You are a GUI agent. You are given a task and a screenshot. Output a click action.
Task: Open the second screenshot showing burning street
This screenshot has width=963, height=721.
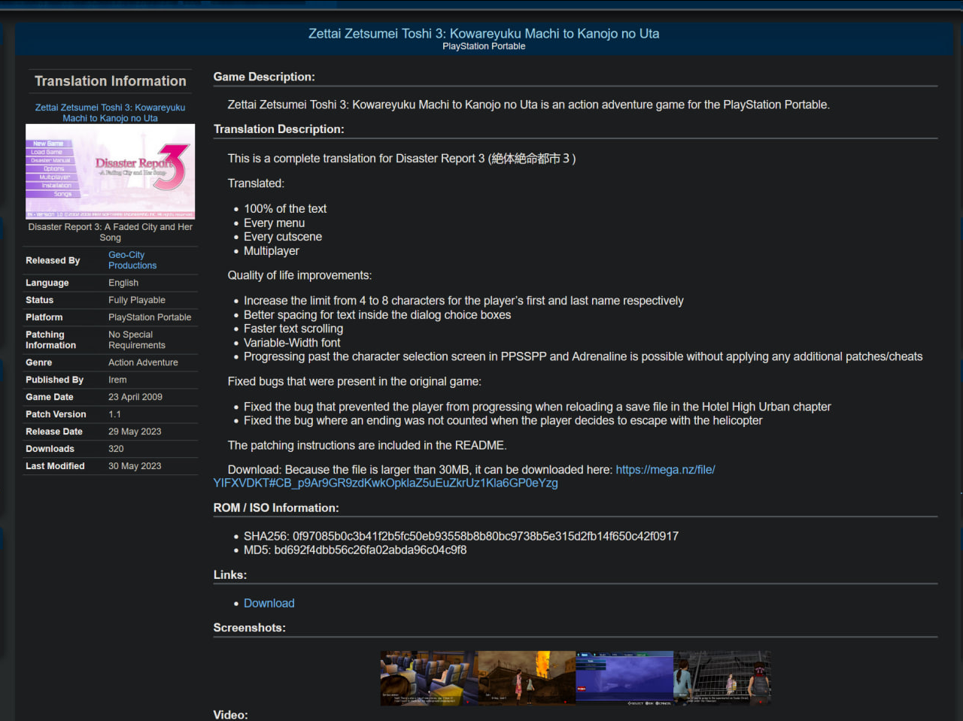(527, 678)
